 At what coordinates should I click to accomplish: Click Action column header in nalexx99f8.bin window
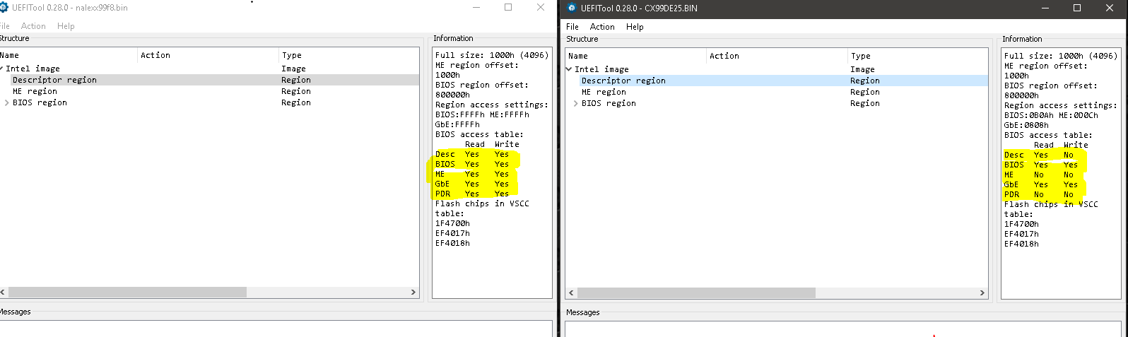pos(208,55)
